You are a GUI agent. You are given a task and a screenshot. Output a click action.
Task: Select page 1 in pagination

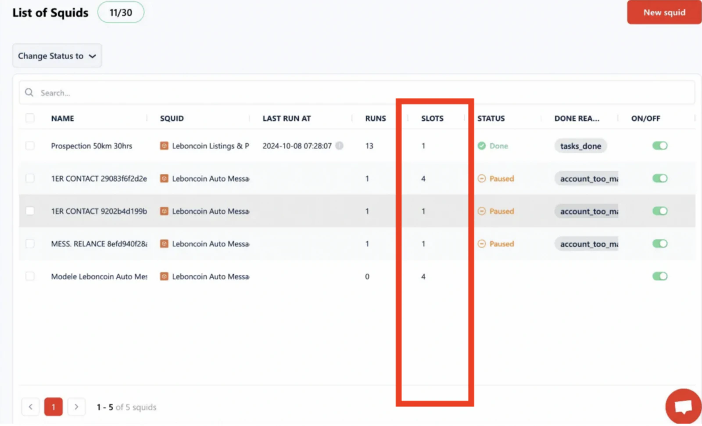pos(54,407)
